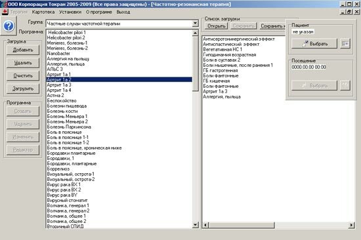Select Боли мышечные, после ранения 1
This screenshot has width=361, height=240.
click(238, 66)
